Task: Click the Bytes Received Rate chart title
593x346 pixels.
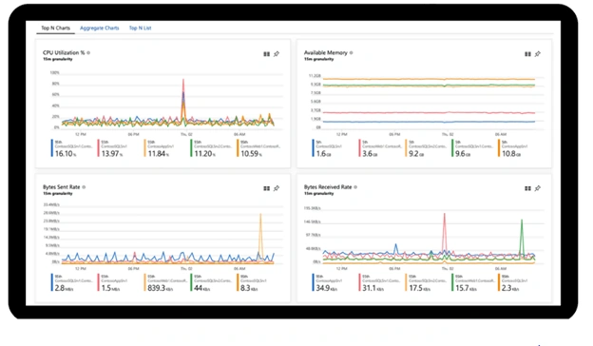Action: [x=328, y=187]
